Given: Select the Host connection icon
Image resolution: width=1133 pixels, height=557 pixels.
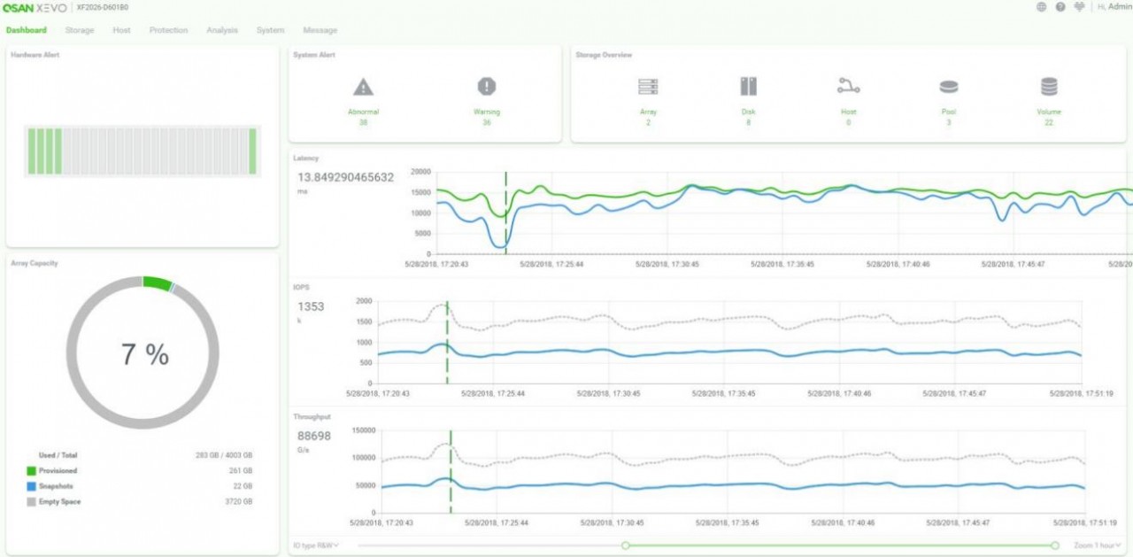Looking at the screenshot, I should point(848,87).
